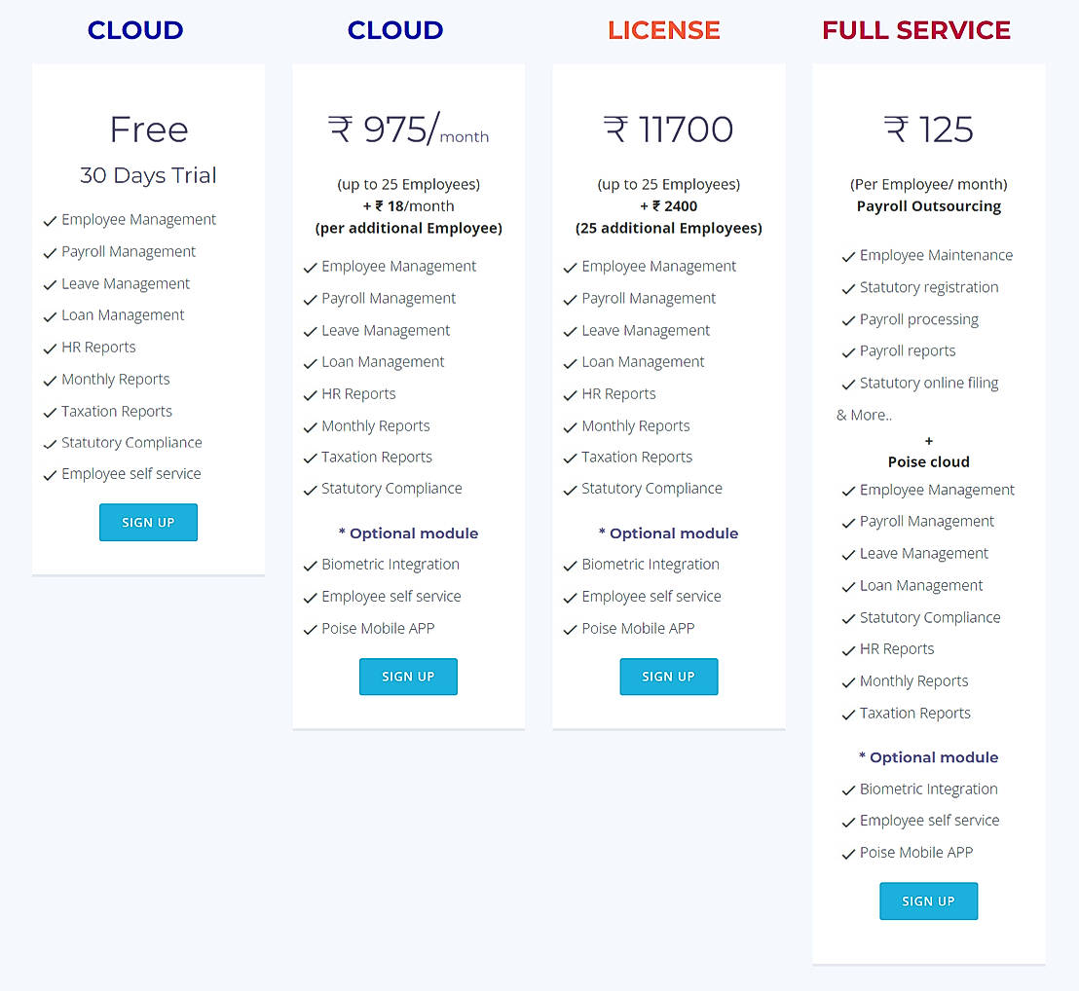Image resolution: width=1079 pixels, height=991 pixels.
Task: Click checkmark beside 'Employee Maintenance'
Action: point(848,257)
